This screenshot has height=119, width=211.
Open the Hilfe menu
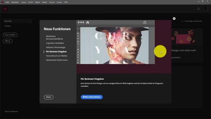(x=66, y=2)
